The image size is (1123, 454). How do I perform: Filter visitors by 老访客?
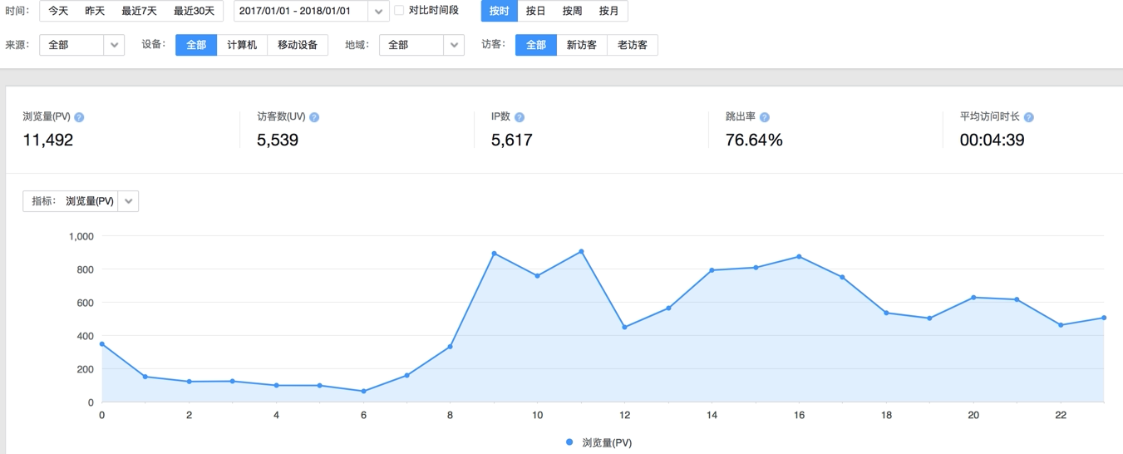(x=633, y=45)
